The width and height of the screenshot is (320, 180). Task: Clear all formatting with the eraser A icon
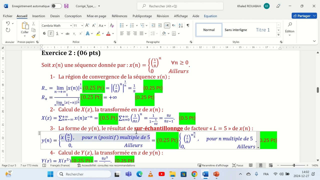(x=112, y=25)
